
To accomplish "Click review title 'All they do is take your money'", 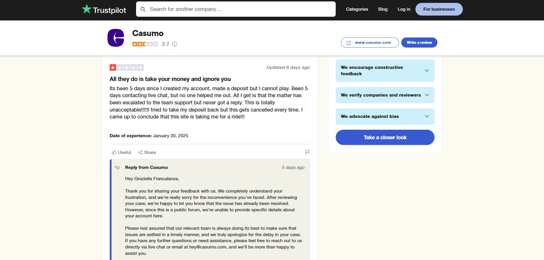I will 170,79.
